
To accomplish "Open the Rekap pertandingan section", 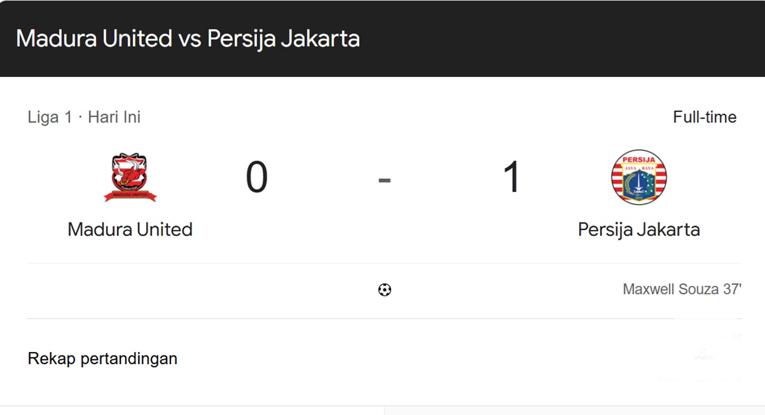I will pyautogui.click(x=103, y=359).
